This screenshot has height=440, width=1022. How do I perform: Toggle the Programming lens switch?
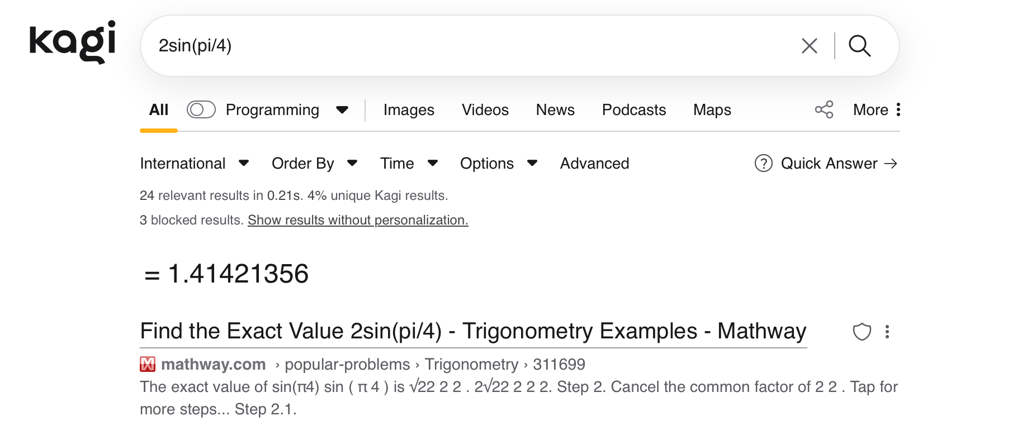[x=201, y=109]
